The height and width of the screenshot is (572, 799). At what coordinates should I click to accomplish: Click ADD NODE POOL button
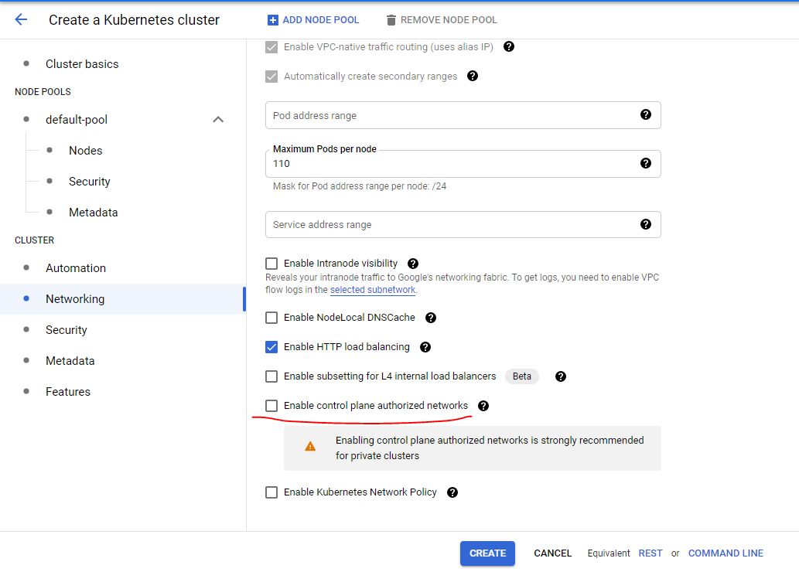313,20
